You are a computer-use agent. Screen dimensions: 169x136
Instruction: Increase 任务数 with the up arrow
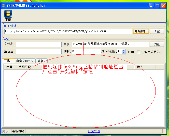[123, 51]
